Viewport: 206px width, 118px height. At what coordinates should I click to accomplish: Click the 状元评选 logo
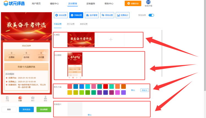pyautogui.click(x=14, y=3)
